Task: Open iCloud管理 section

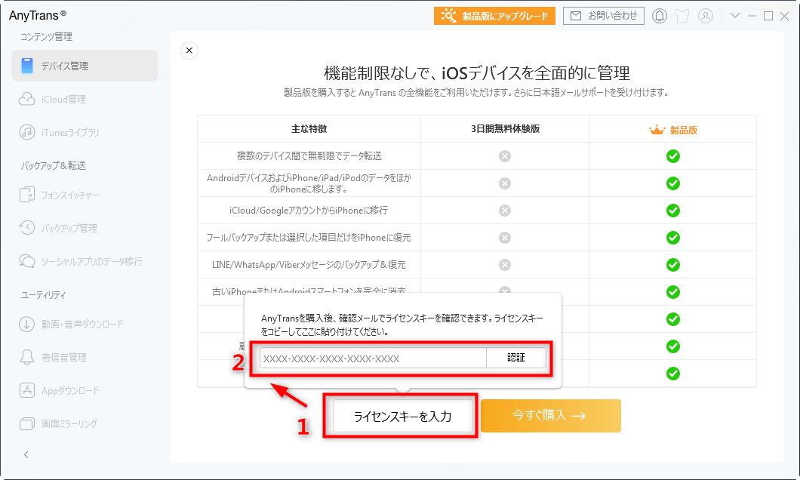Action: pyautogui.click(x=63, y=99)
